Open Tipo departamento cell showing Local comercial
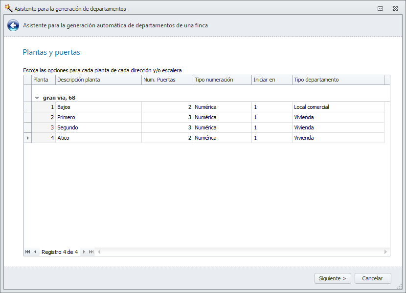Image resolution: width=406 pixels, height=293 pixels. pyautogui.click(x=338, y=107)
